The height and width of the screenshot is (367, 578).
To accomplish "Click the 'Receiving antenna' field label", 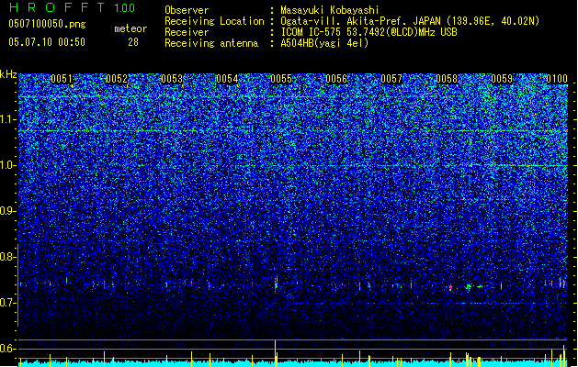I will (211, 43).
